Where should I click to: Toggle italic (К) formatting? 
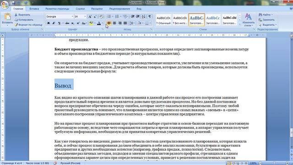click(54, 23)
